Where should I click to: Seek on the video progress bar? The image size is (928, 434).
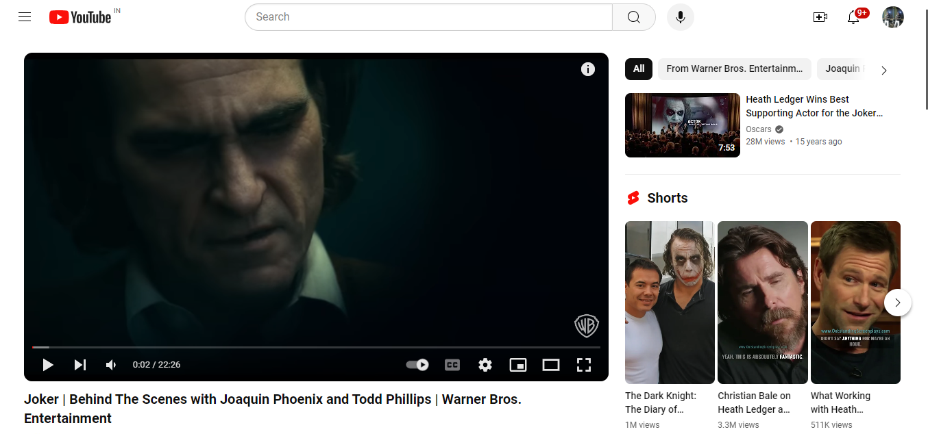[x=316, y=347]
